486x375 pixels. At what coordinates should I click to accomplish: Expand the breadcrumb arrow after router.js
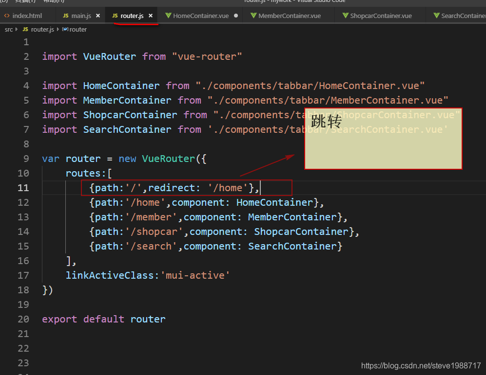[x=58, y=29]
